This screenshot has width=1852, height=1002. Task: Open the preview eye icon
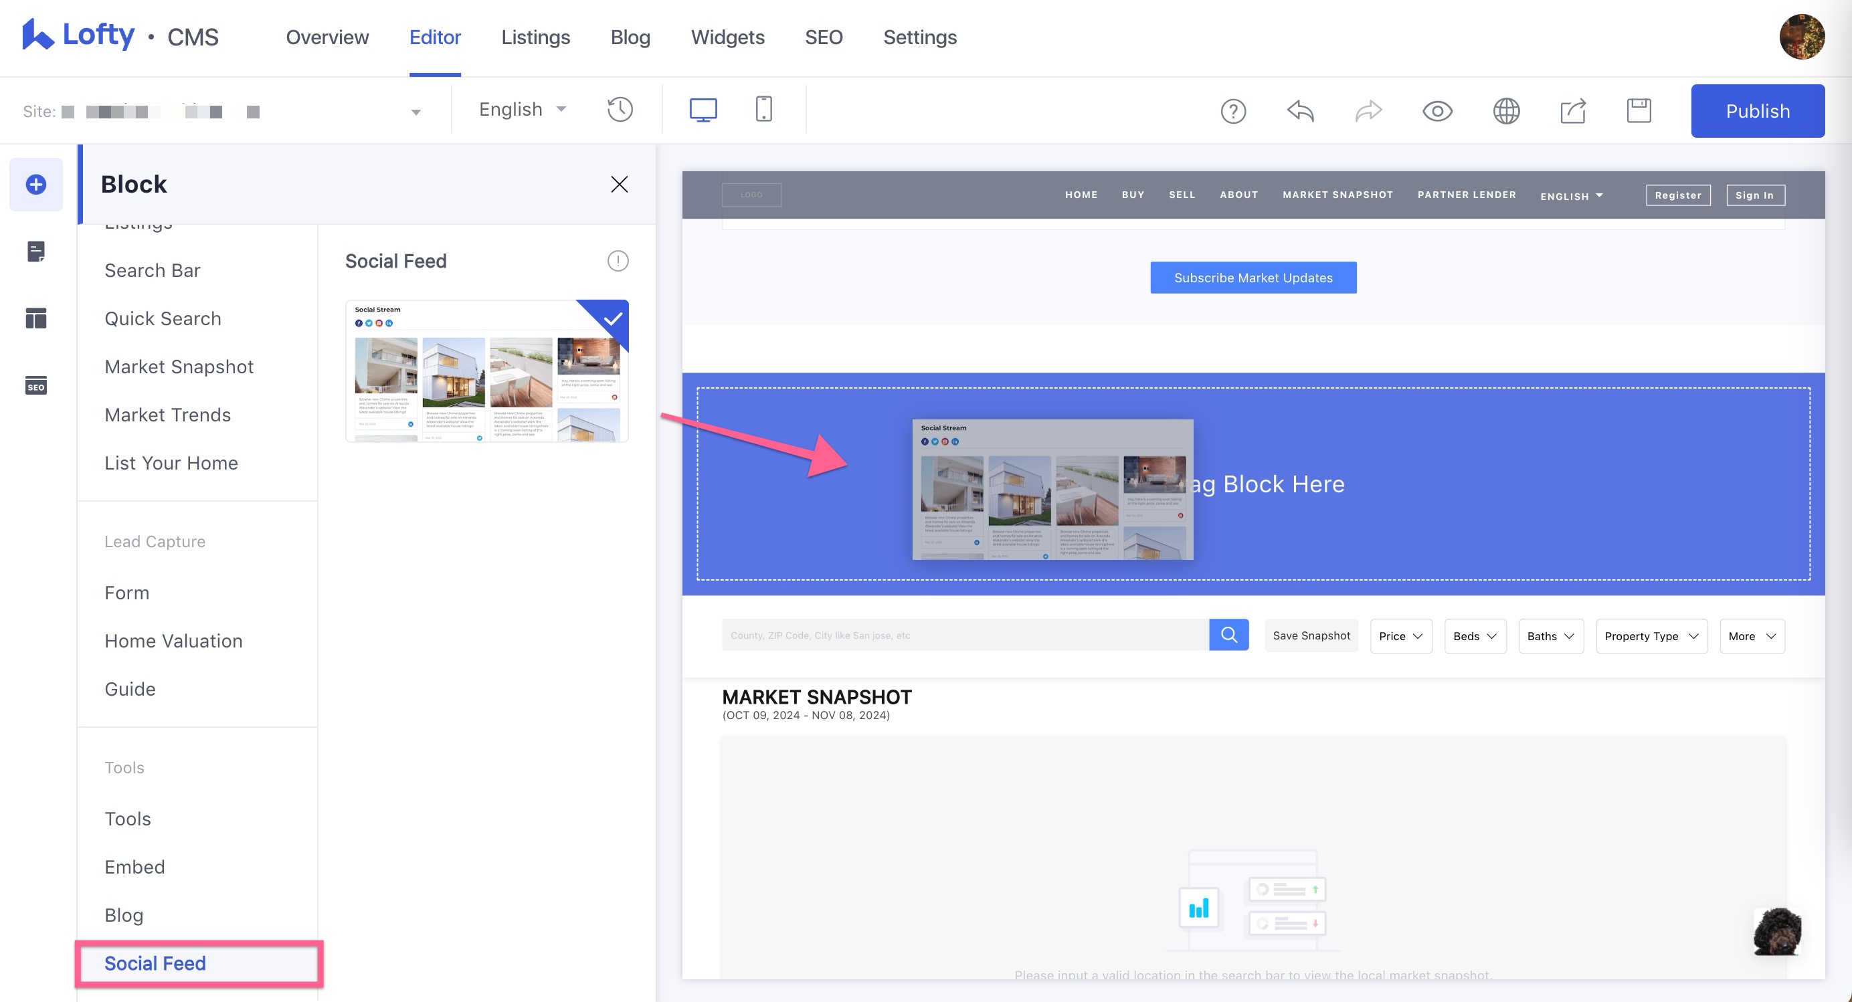tap(1437, 110)
